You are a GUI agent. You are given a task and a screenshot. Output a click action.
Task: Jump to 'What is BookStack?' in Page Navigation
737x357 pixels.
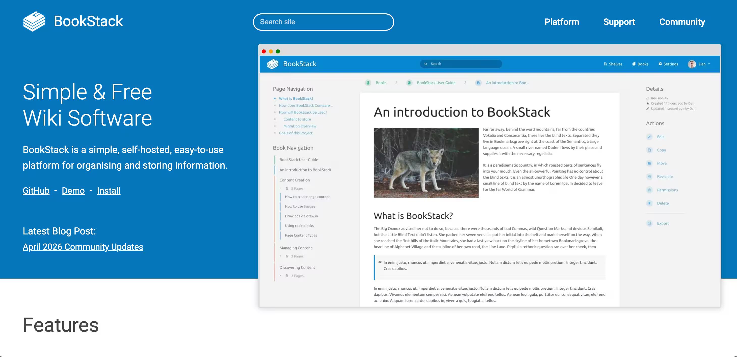pos(296,99)
